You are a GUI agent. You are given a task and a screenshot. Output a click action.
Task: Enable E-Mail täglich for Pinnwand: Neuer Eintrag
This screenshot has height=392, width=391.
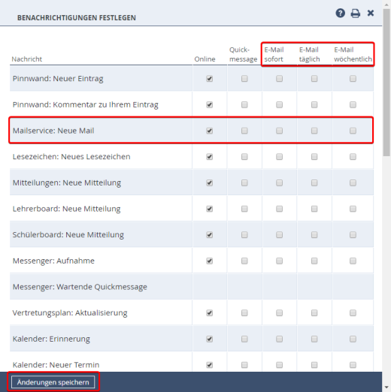coord(314,79)
